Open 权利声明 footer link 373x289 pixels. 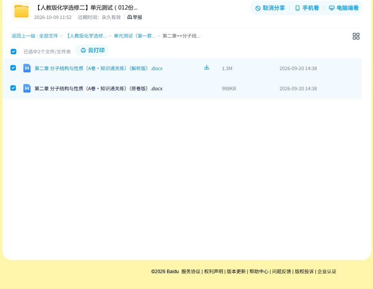[x=213, y=272]
